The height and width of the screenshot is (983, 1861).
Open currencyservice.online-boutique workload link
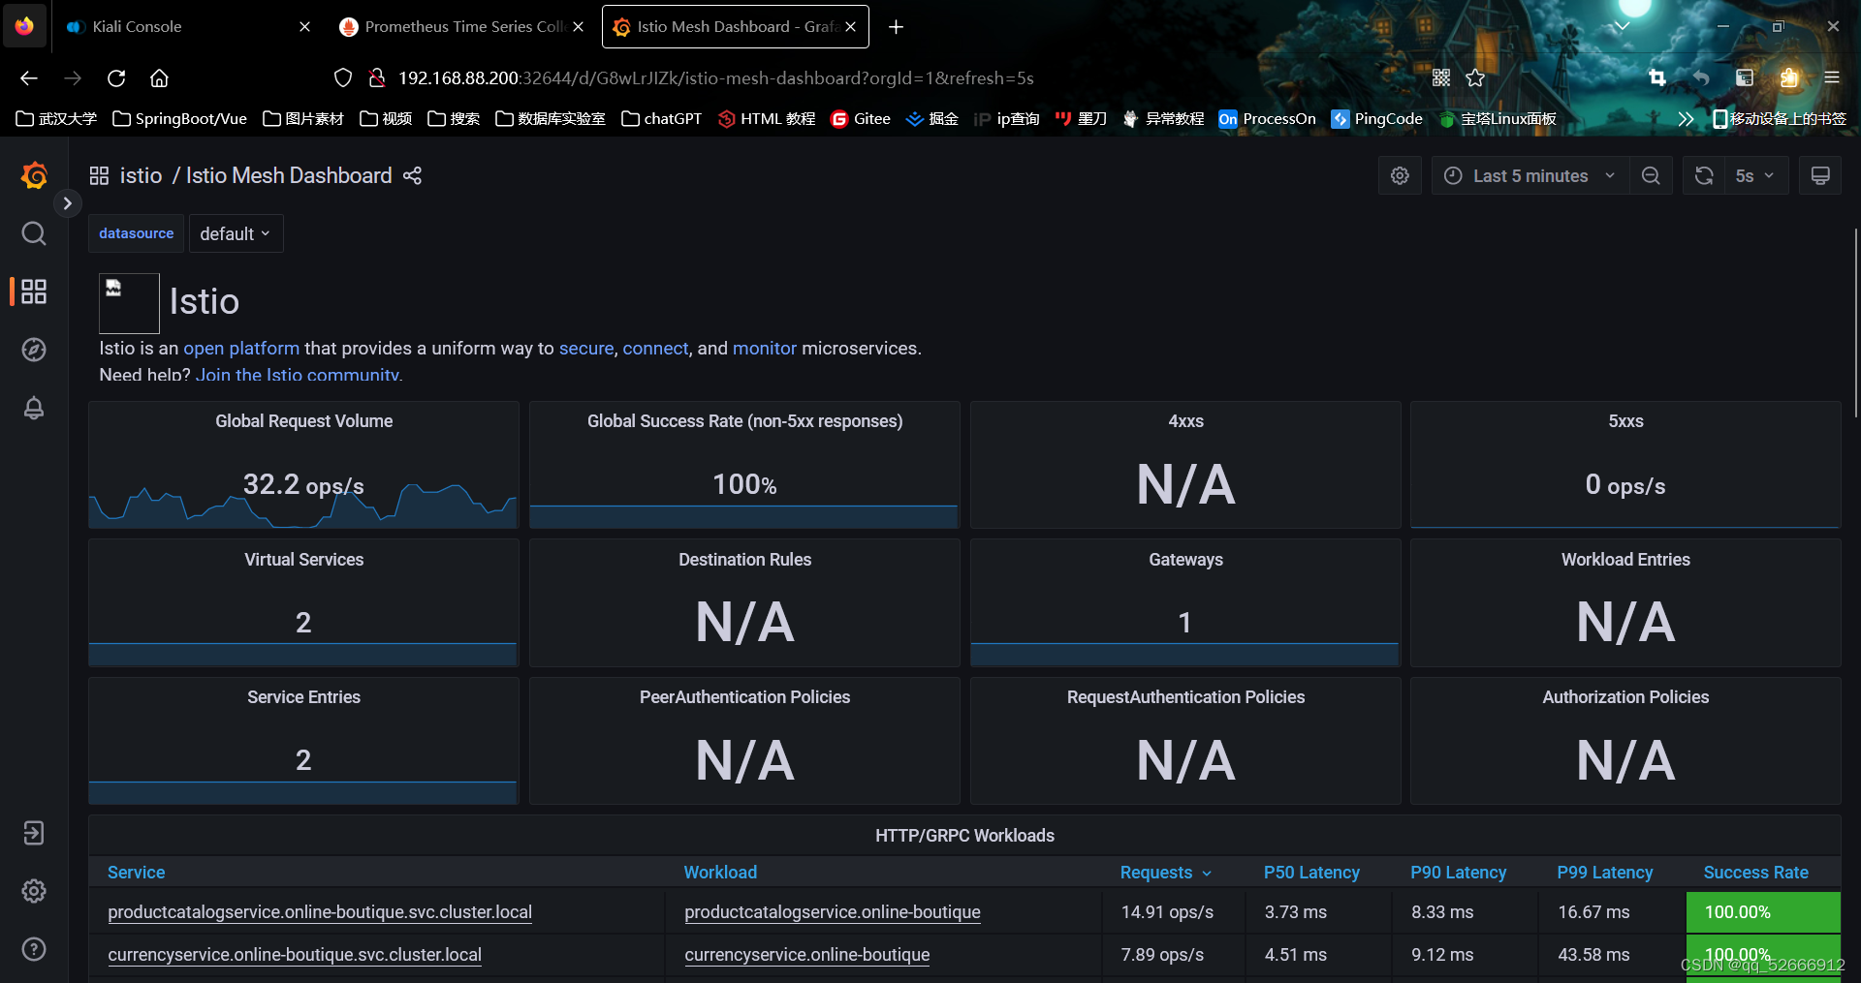click(806, 955)
